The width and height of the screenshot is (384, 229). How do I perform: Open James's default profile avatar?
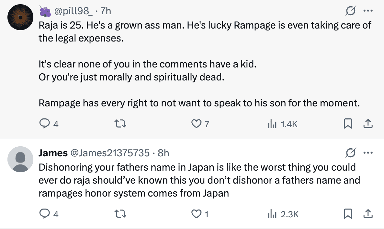(x=20, y=159)
